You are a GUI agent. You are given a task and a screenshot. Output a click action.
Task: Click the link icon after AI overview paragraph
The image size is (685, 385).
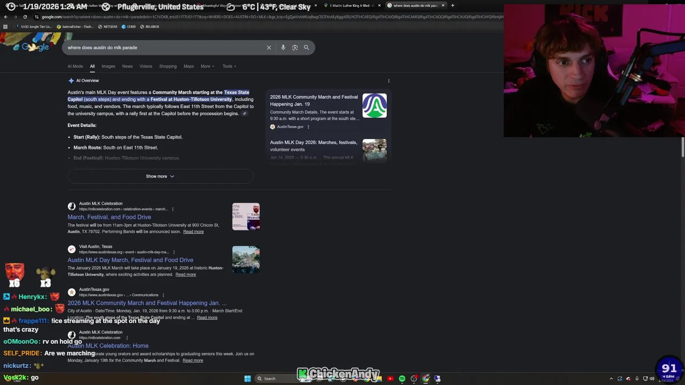click(245, 113)
